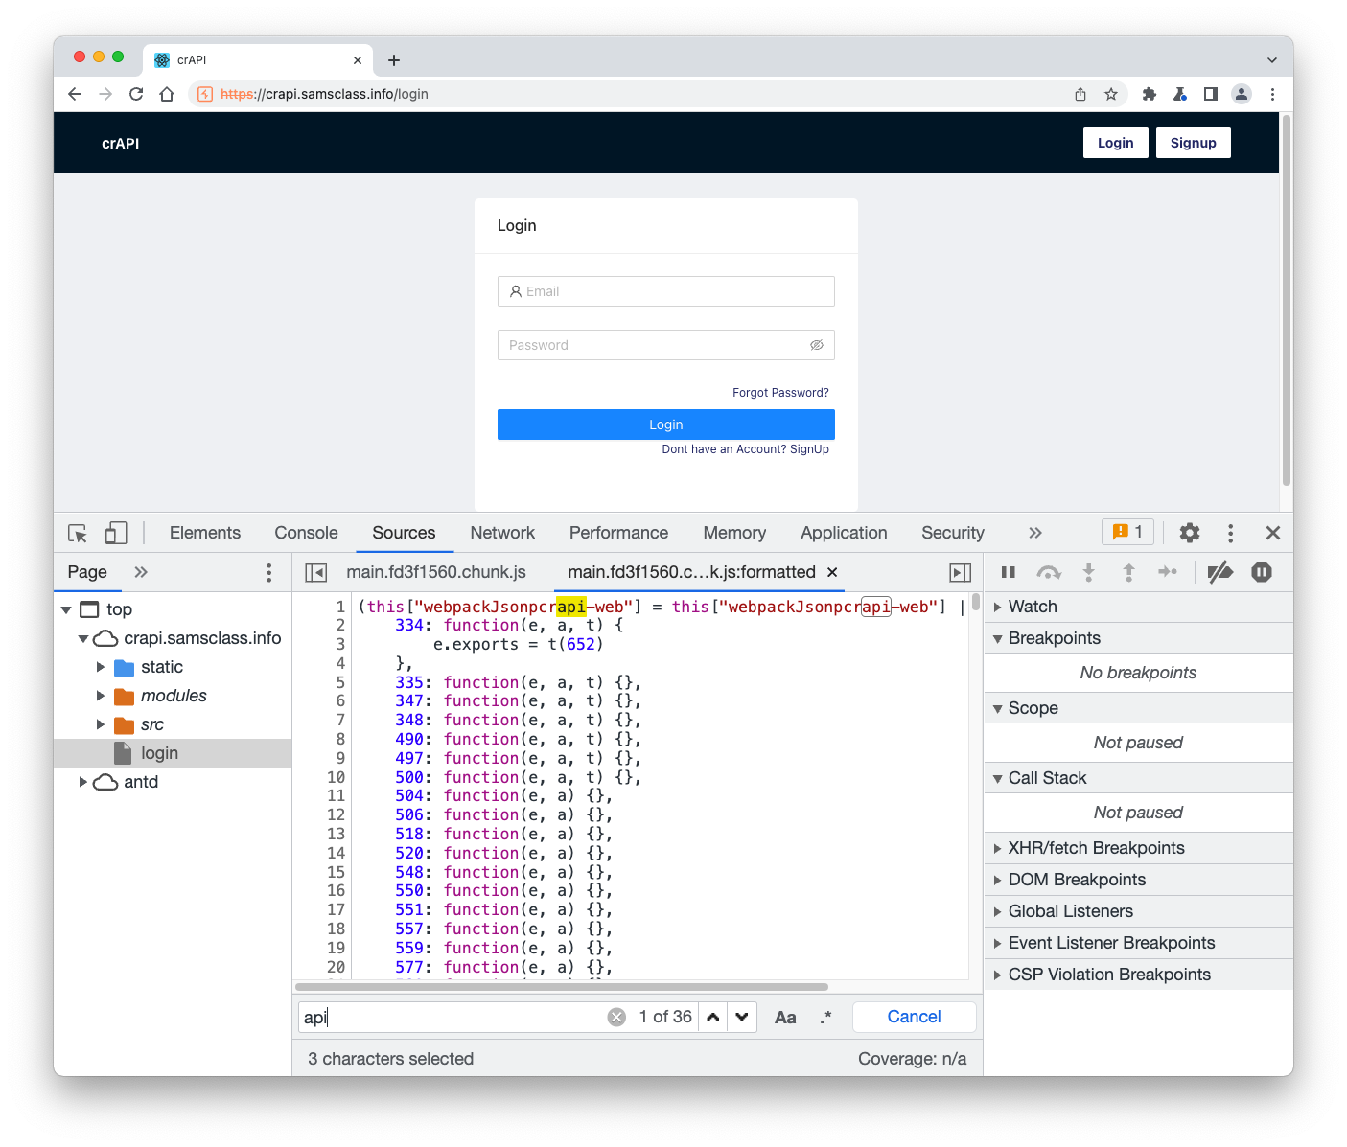Click deactivate breakpoints icon
This screenshot has height=1147, width=1347.
point(1219,572)
